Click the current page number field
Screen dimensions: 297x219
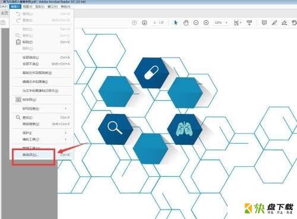click(154, 23)
